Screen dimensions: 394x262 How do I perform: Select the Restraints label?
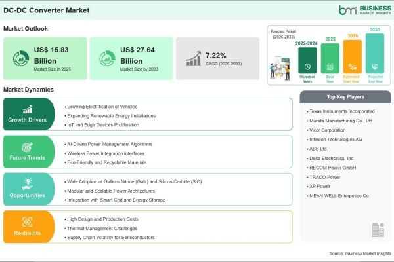(x=27, y=233)
